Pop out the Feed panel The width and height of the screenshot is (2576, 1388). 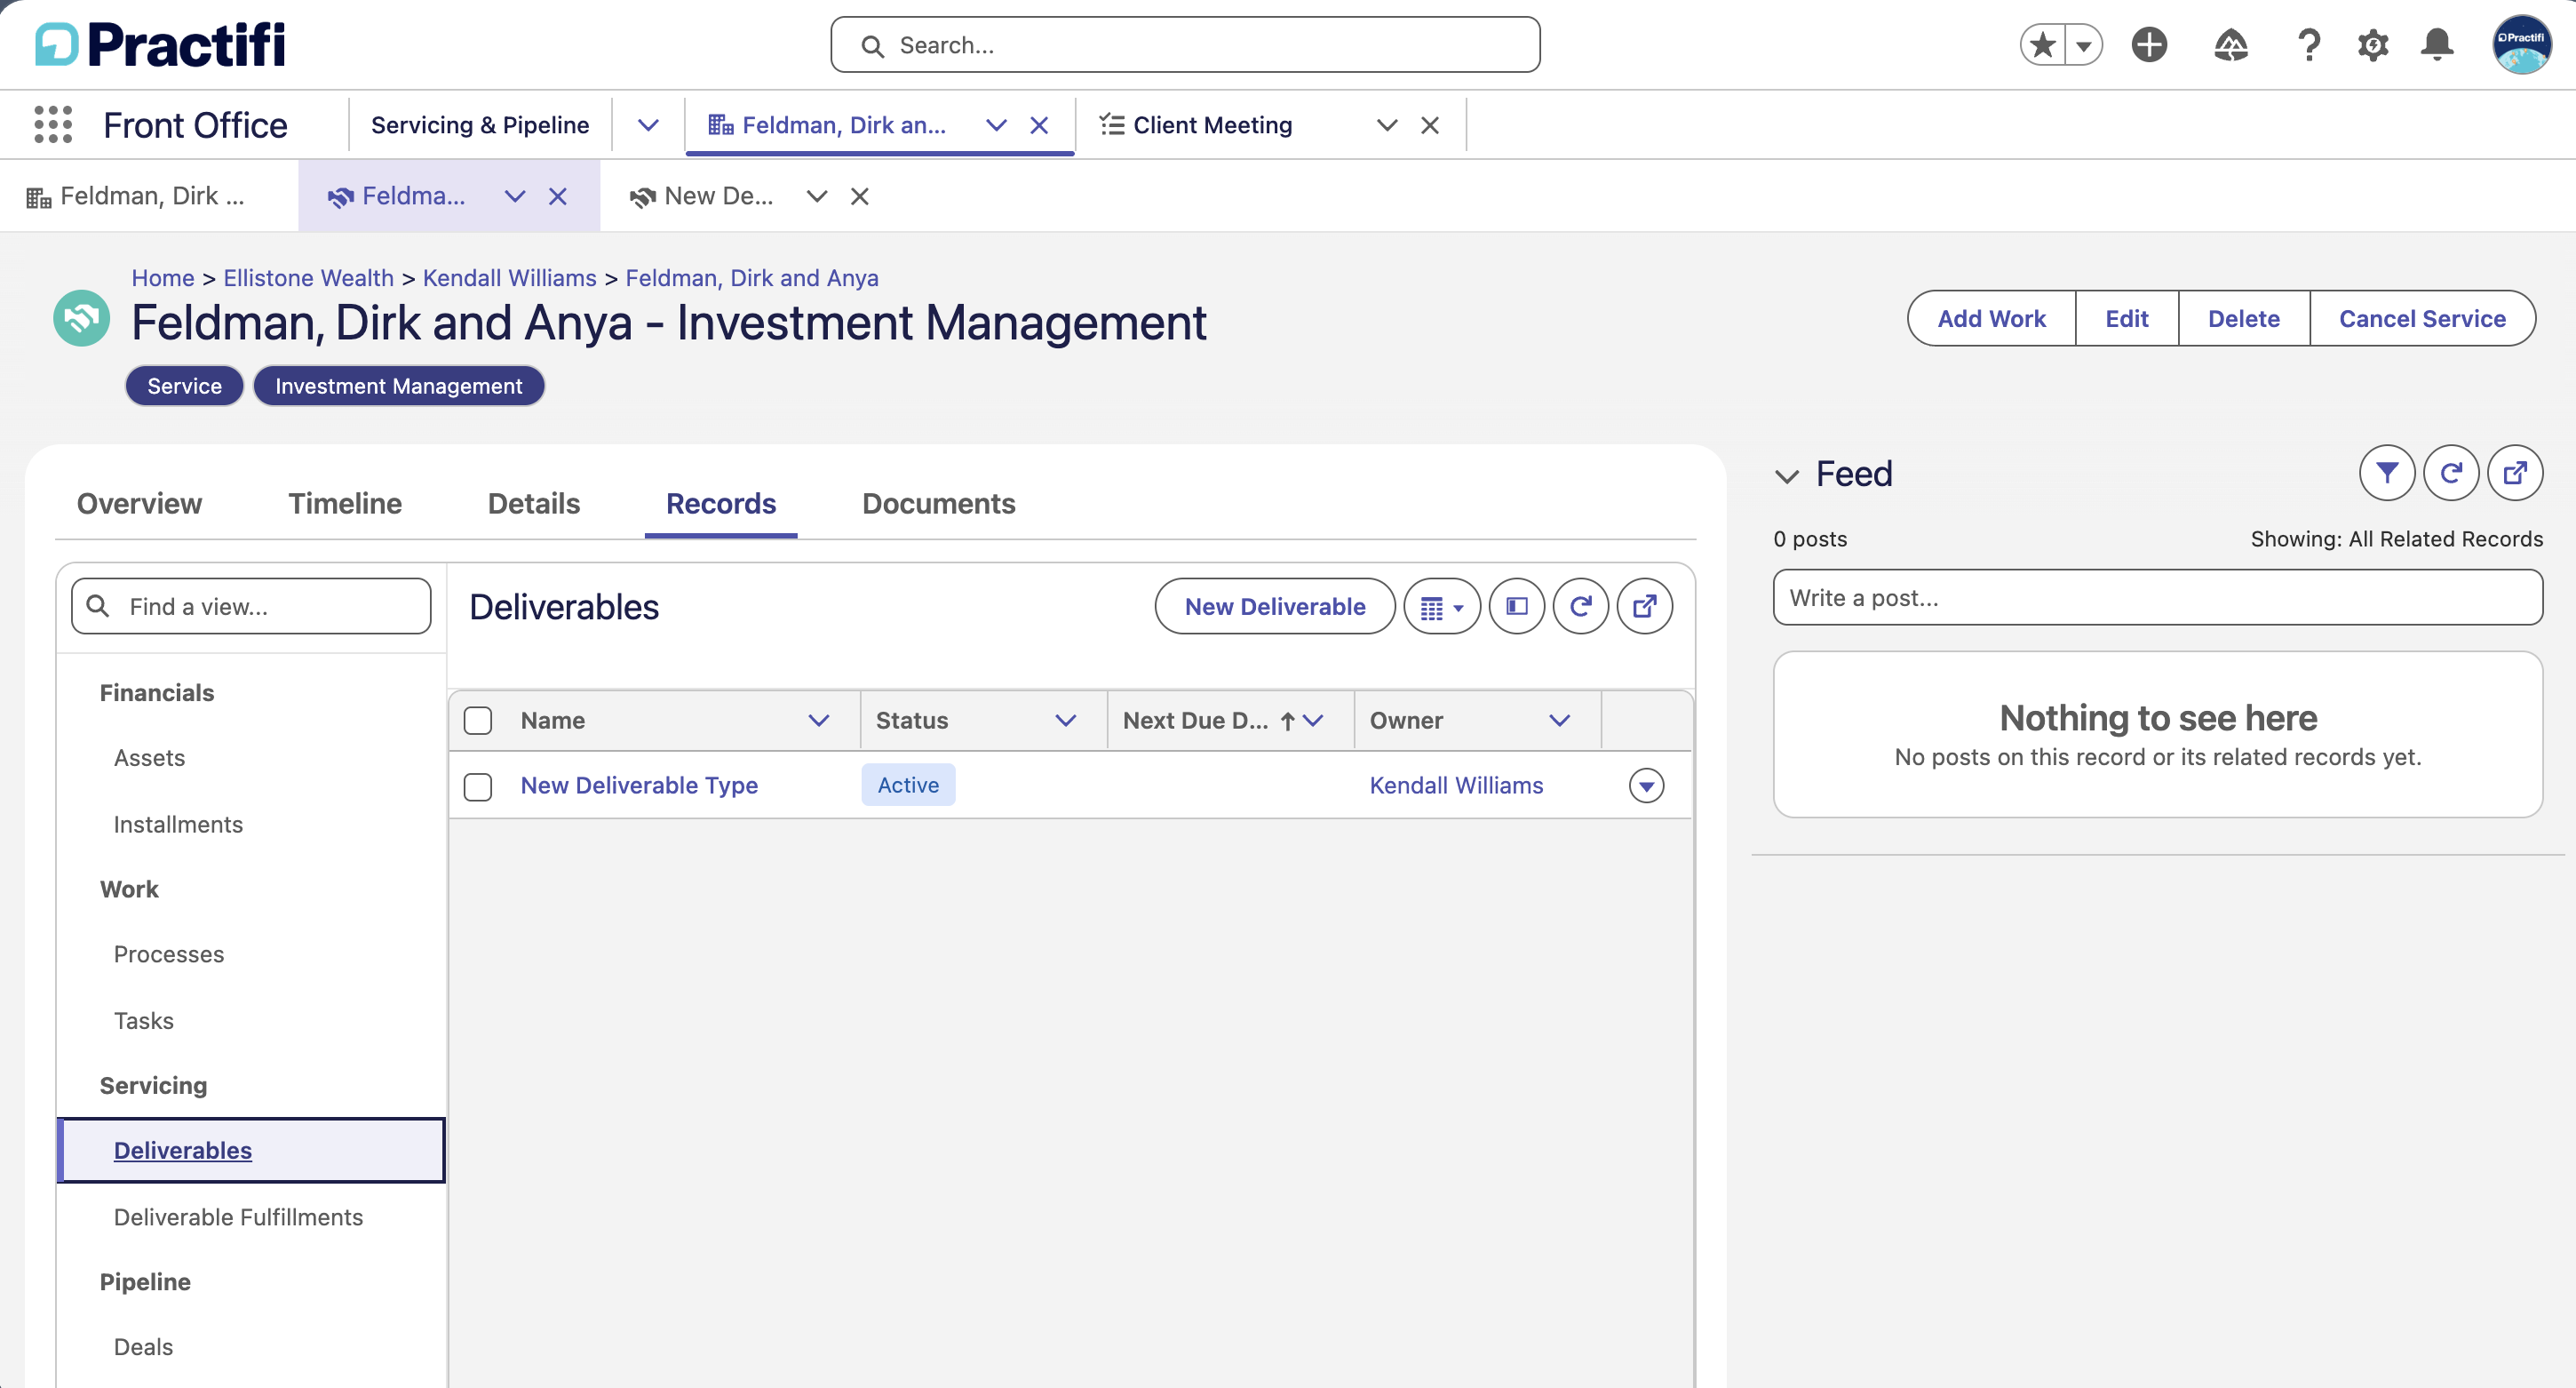(x=2515, y=473)
